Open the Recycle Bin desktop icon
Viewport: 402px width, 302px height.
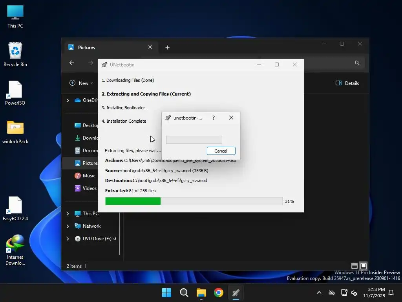[x=15, y=54]
